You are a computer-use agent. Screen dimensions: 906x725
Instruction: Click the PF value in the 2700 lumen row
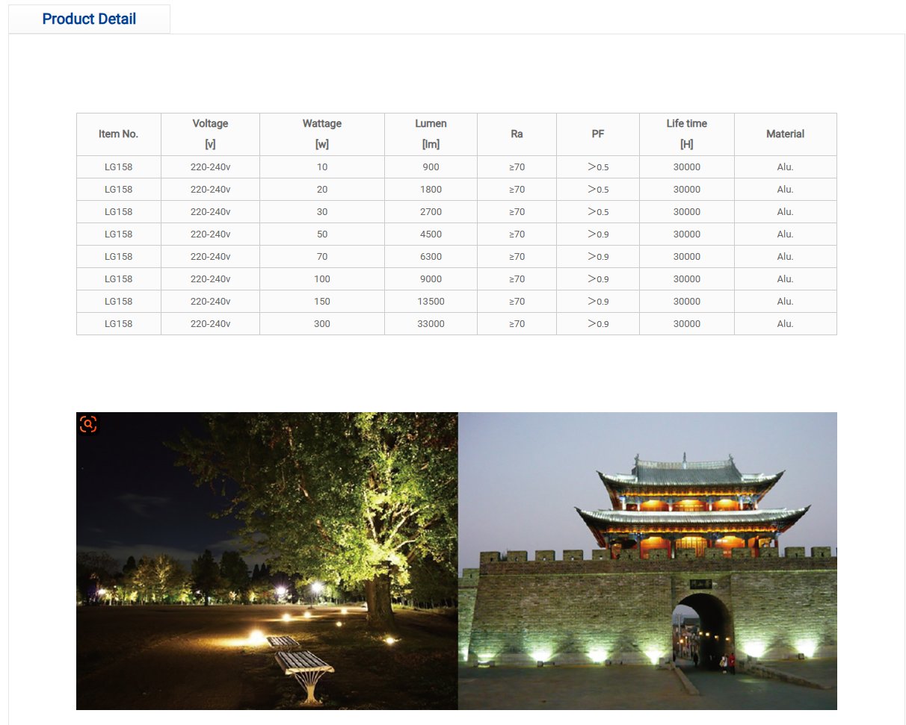click(x=598, y=212)
